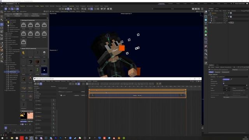The height and width of the screenshot is (140, 249).
Task: Click topmost white square rig controller
Action: pyautogui.click(x=138, y=35)
